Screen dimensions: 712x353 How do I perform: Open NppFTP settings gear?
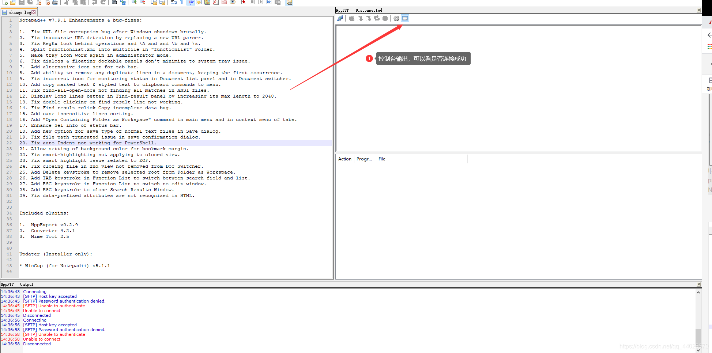coord(396,18)
